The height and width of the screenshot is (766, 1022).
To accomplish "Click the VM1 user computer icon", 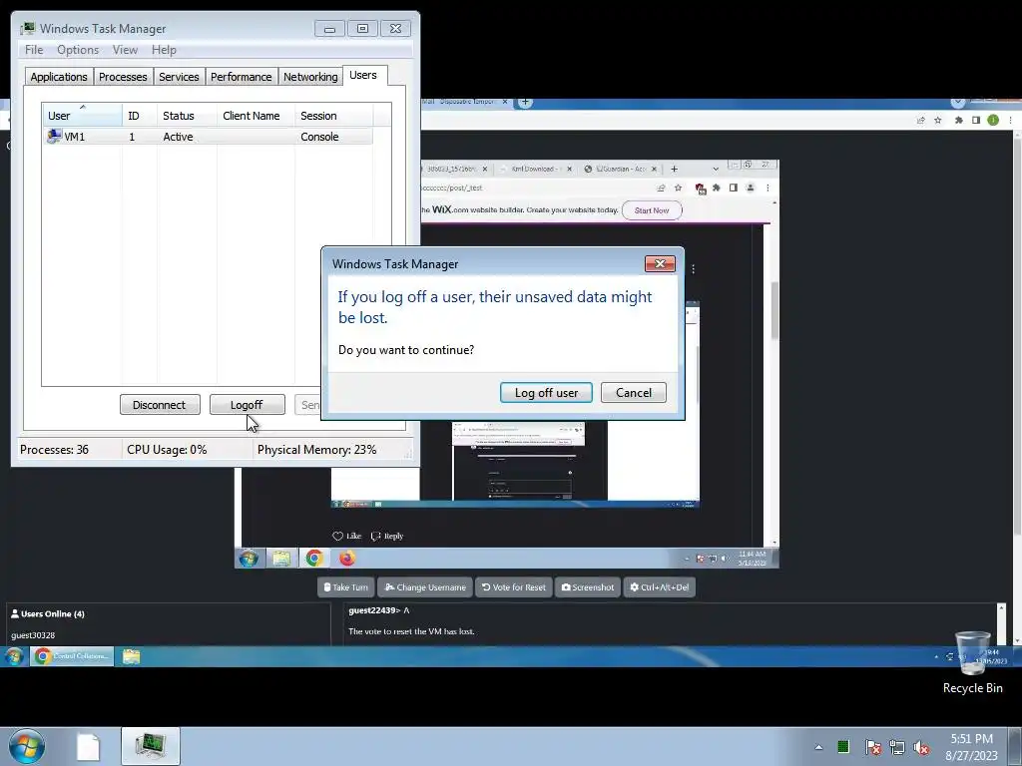I will (x=54, y=136).
